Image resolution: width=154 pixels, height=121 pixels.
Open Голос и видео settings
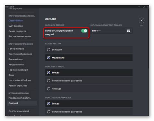(x=16, y=49)
